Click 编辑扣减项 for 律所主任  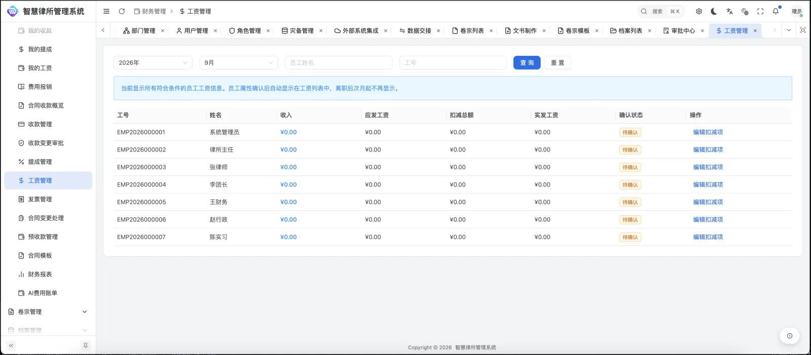tap(708, 150)
